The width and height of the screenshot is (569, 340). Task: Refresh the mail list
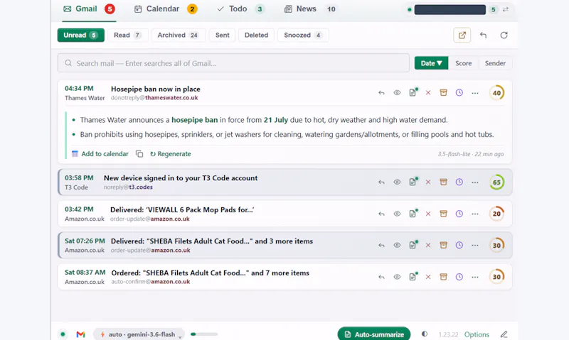(x=504, y=35)
